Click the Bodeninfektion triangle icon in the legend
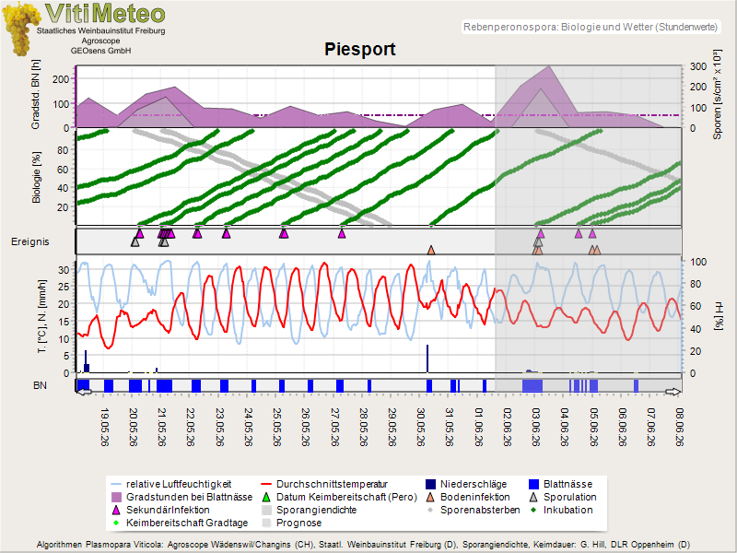Image resolution: width=737 pixels, height=553 pixels. point(430,497)
